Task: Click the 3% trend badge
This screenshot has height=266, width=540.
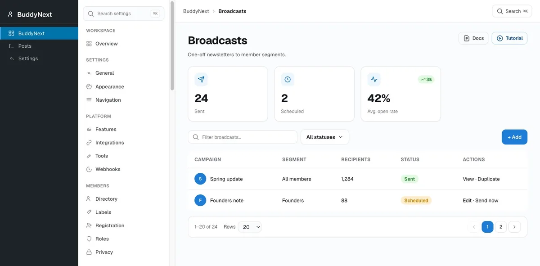Action: click(x=426, y=80)
